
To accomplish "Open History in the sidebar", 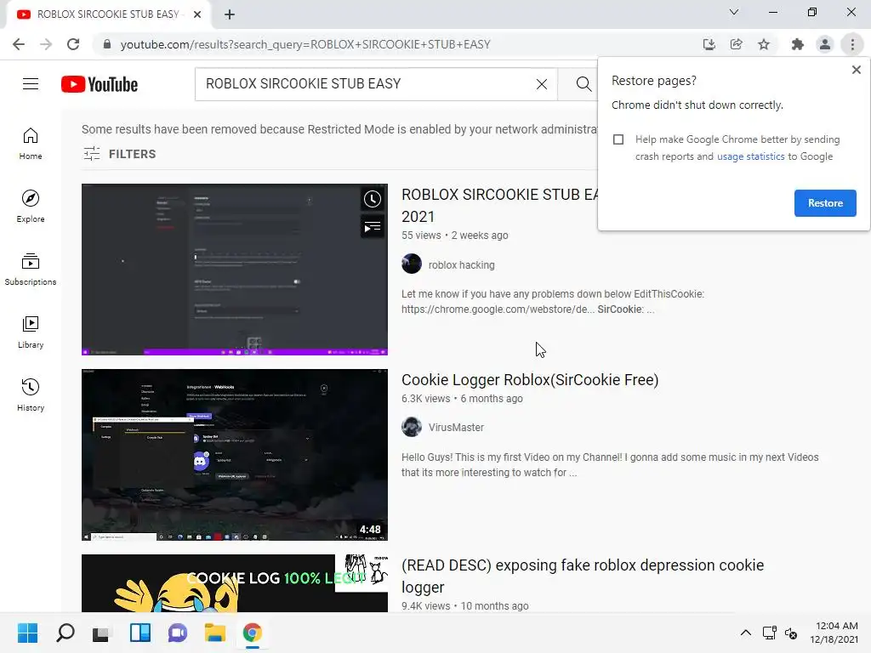I will click(31, 395).
